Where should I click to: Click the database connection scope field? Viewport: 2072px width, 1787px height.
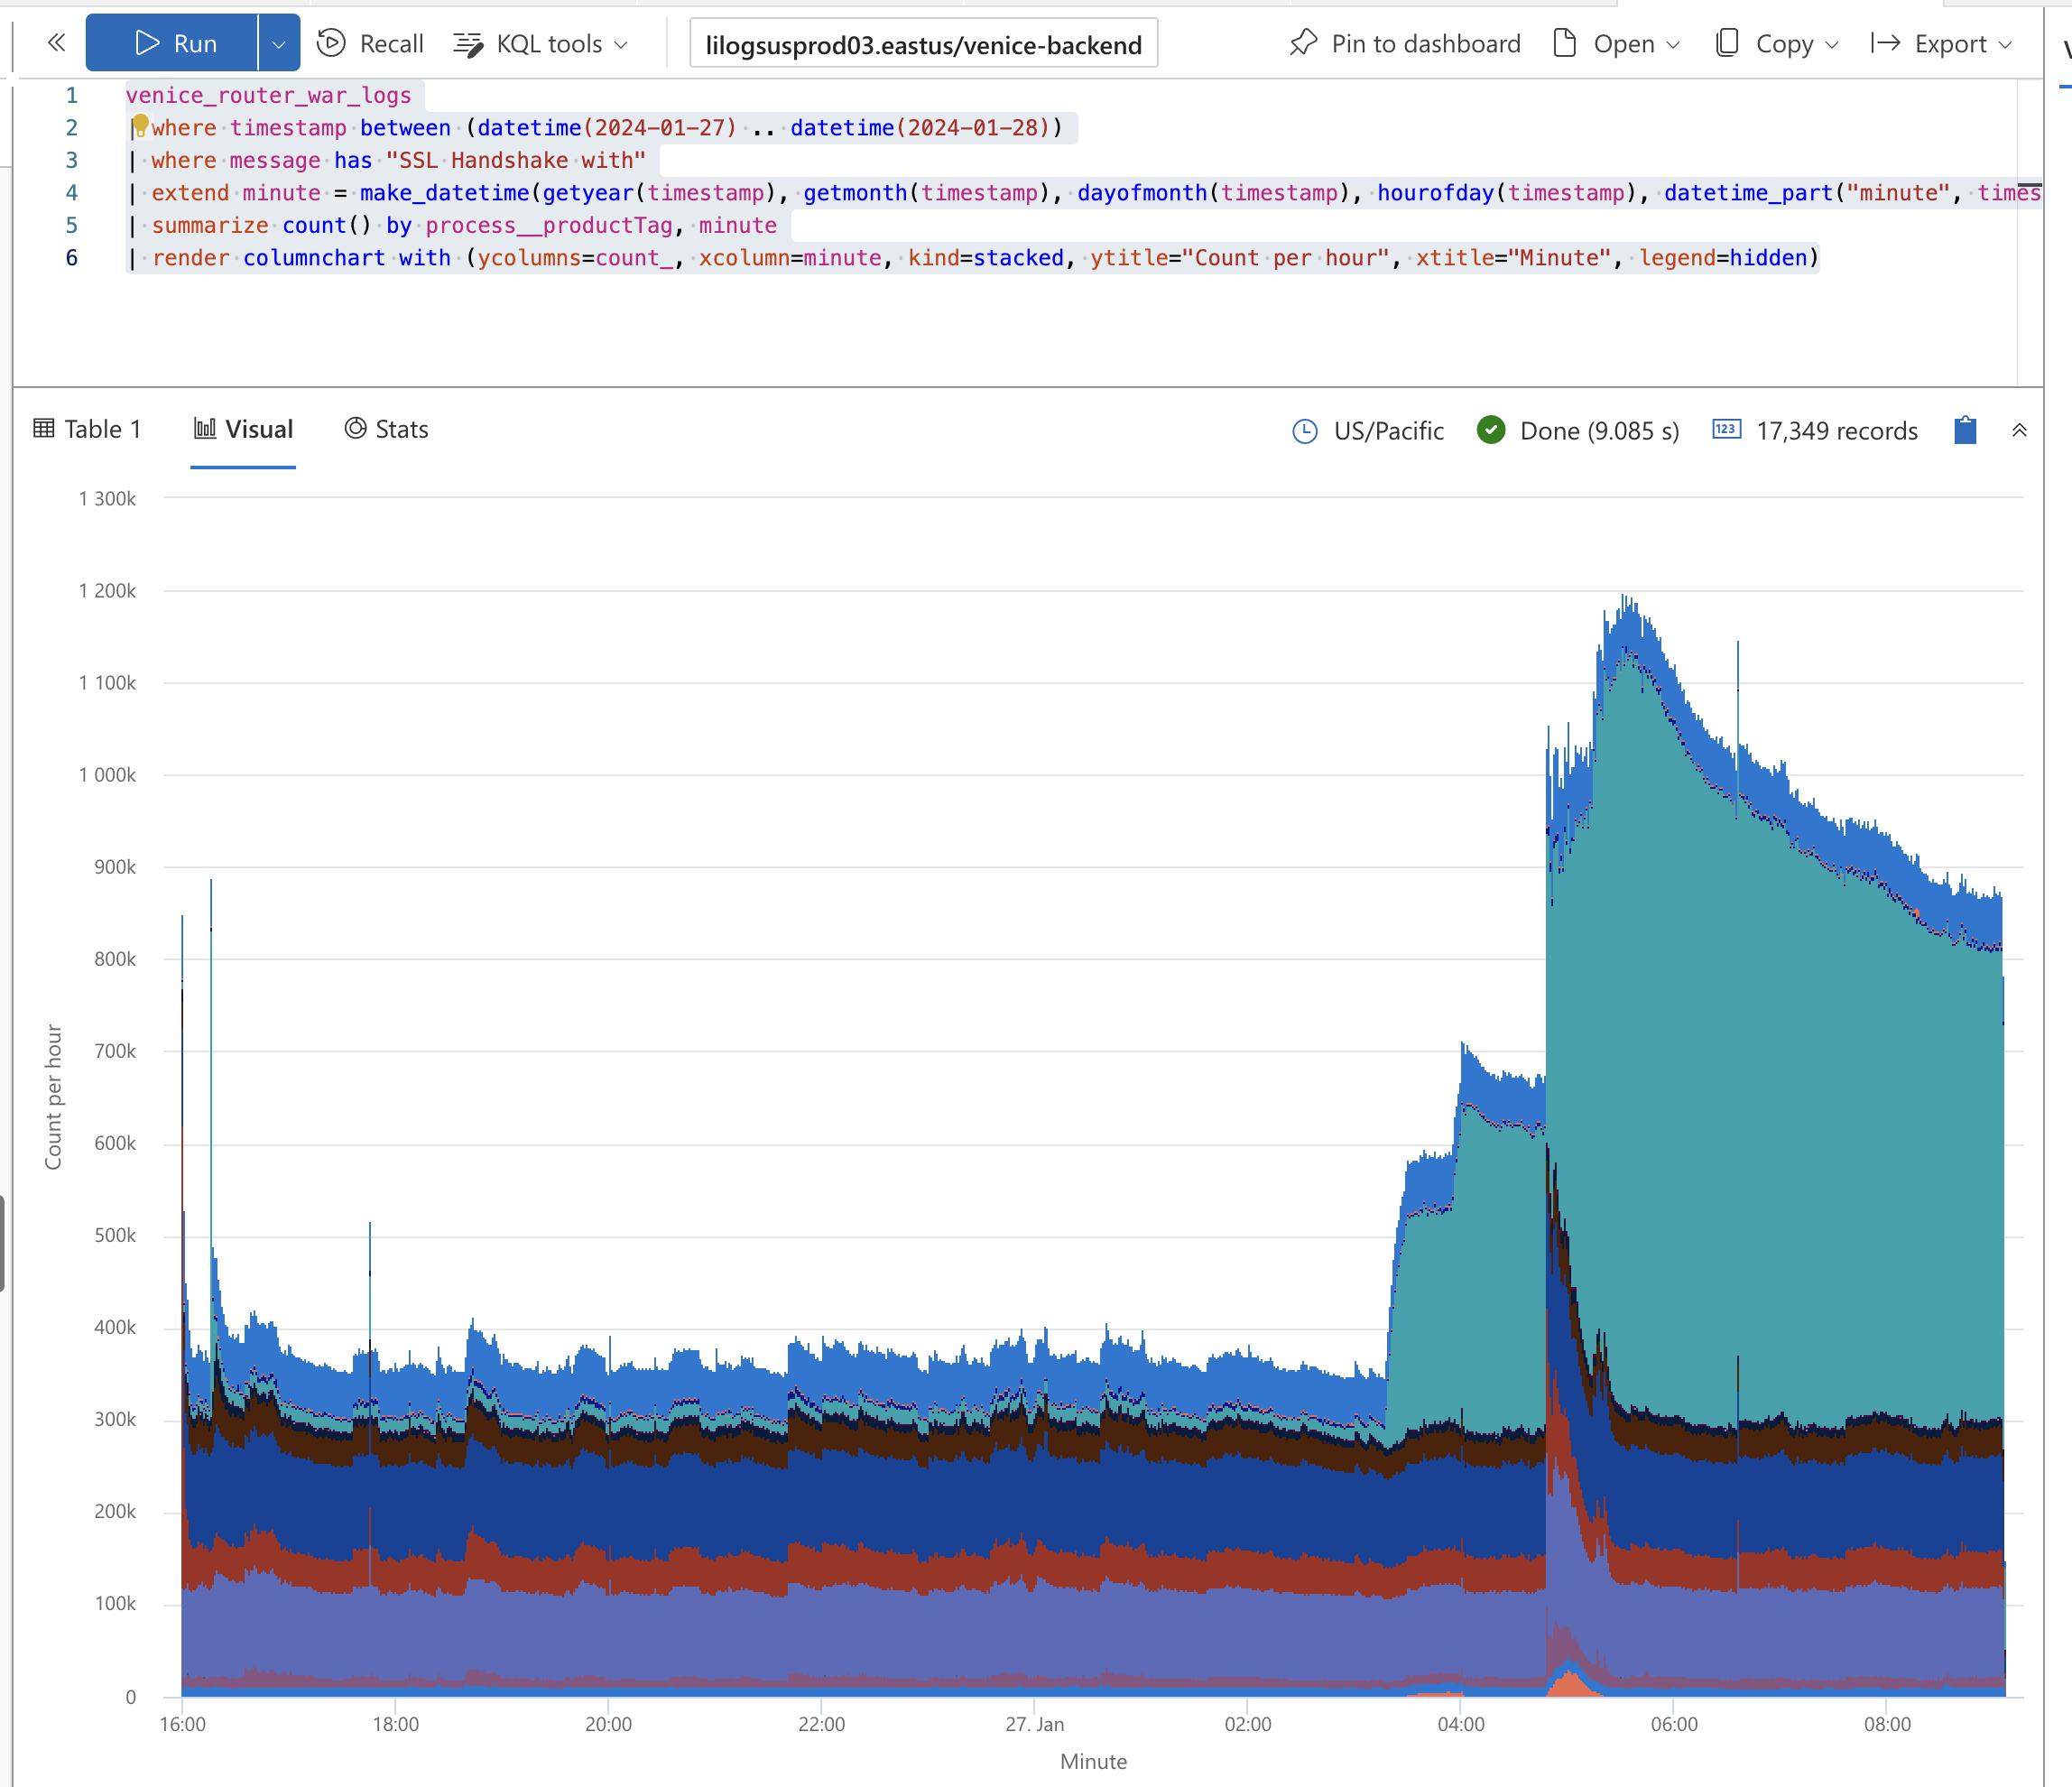[923, 44]
